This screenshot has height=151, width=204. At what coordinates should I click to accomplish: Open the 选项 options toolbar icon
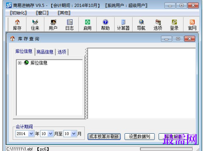158,25
